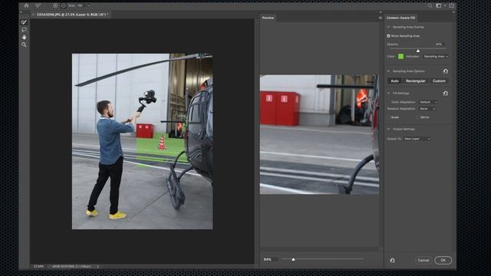Image resolution: width=491 pixels, height=276 pixels.
Task: Open the workspace switcher dropdown arrow at top right
Action: [x=445, y=5]
